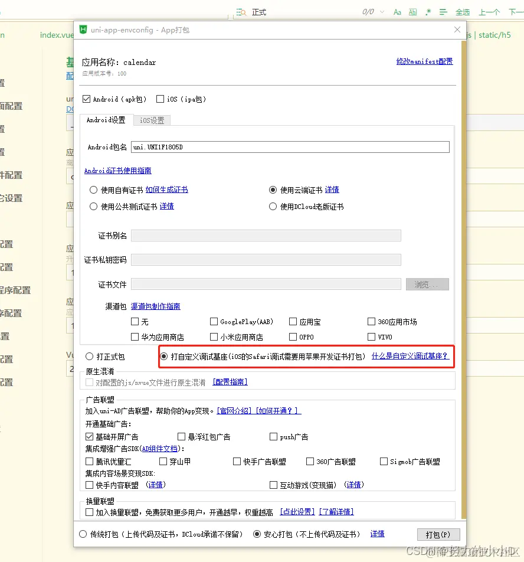Check push广告 checkbox
The image size is (524, 562).
(274, 437)
